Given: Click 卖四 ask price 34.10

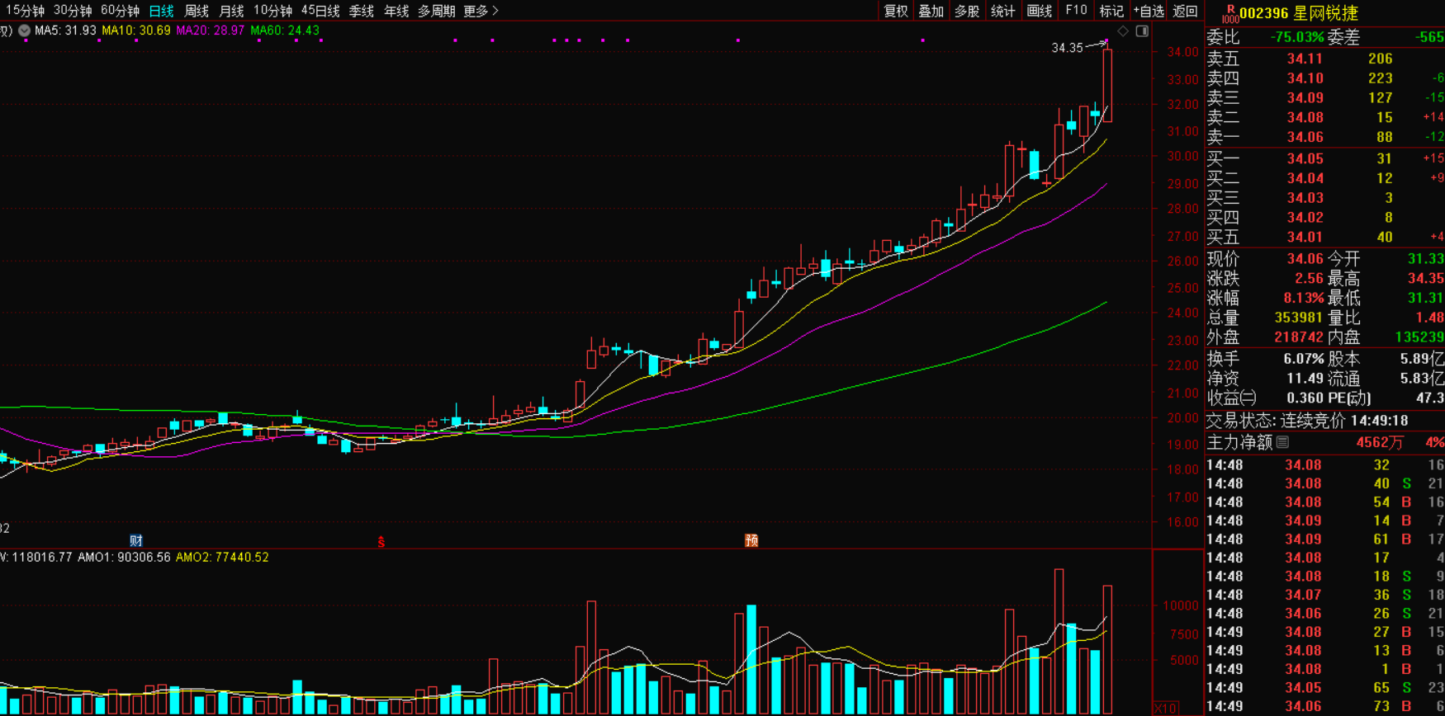Looking at the screenshot, I should coord(1305,78).
